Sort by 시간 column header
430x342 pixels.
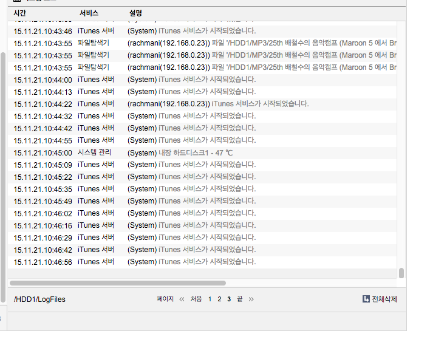(20, 13)
